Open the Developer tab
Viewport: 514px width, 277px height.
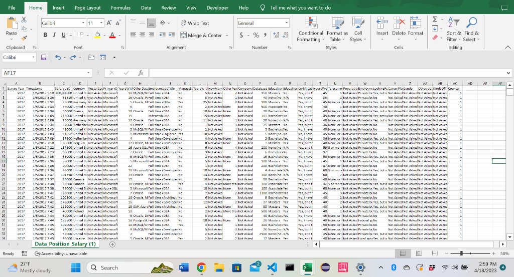(217, 8)
